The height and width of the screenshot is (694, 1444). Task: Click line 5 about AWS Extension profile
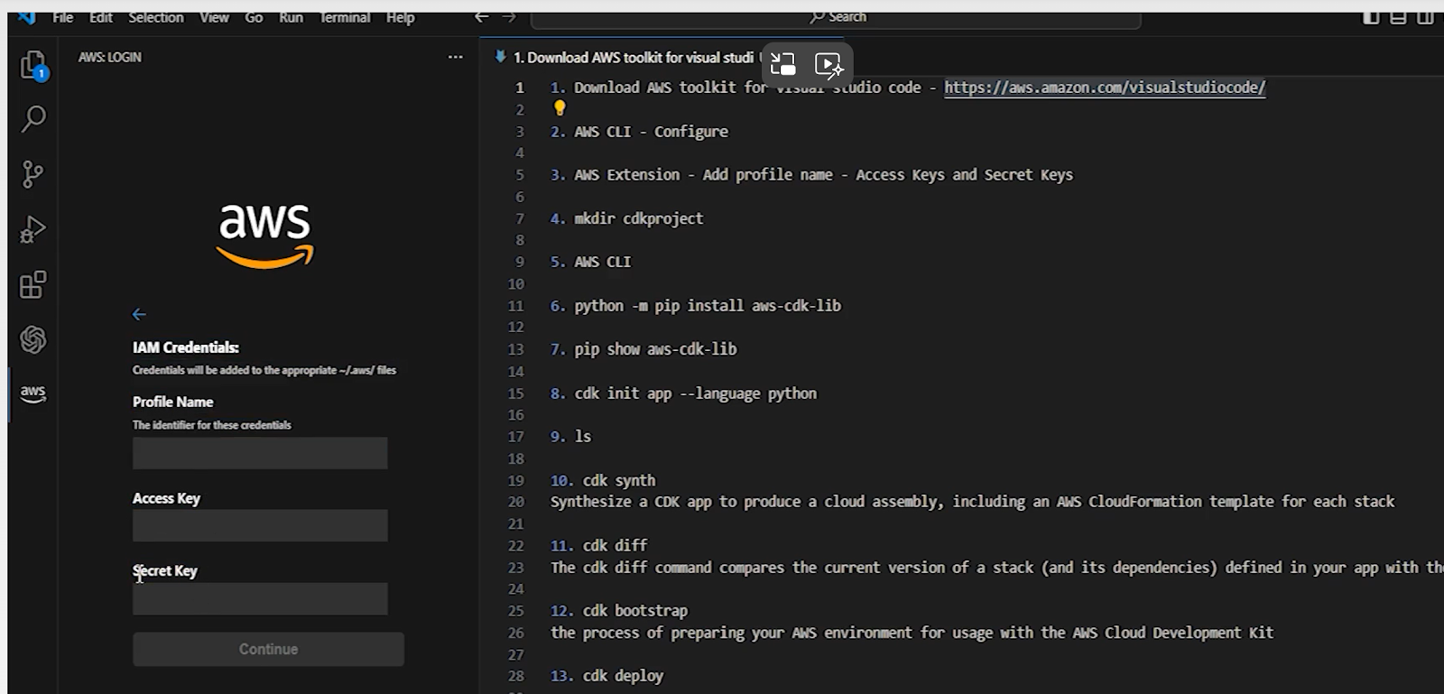811,175
